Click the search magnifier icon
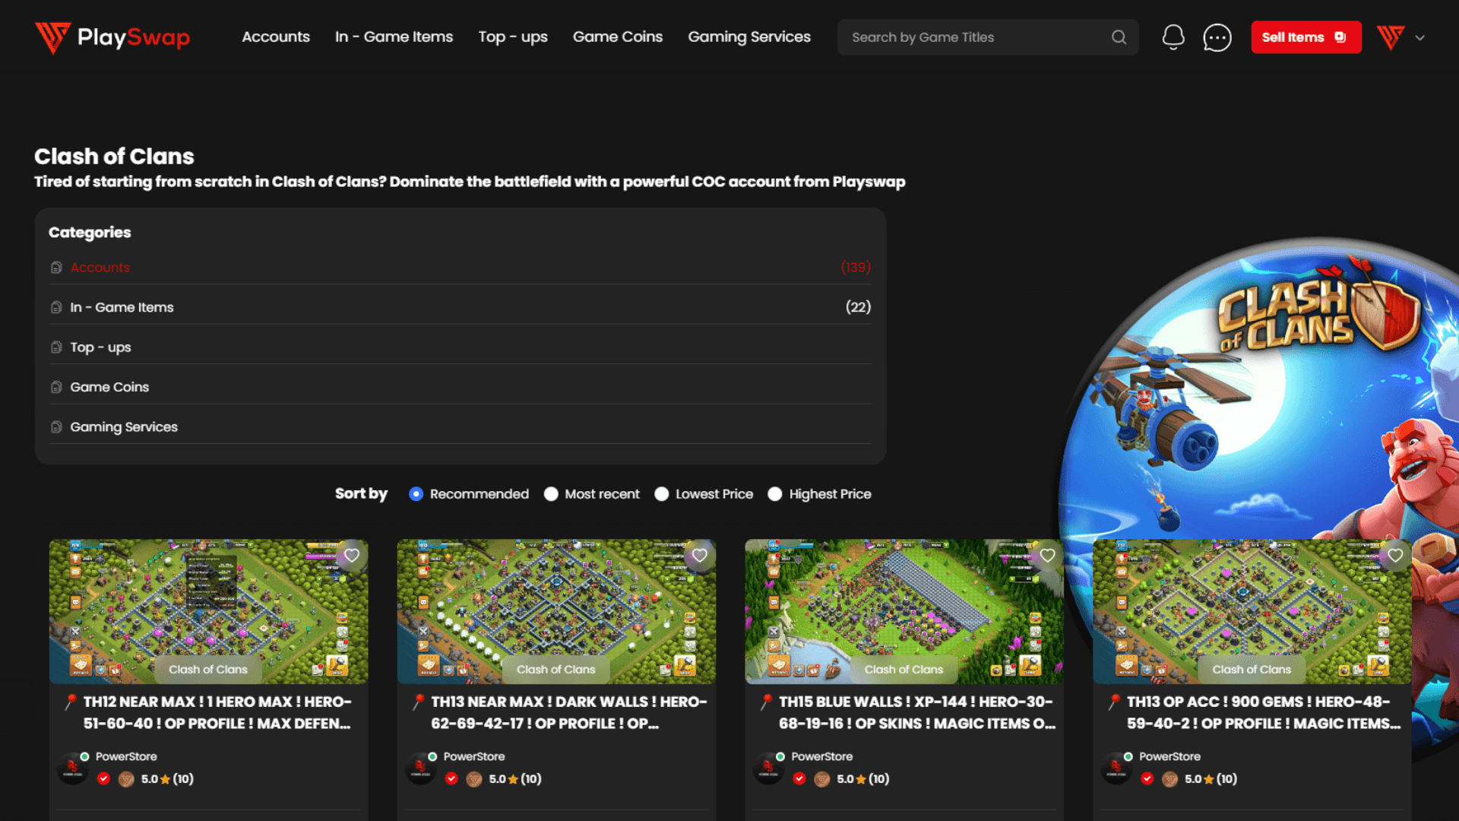1459x821 pixels. pyautogui.click(x=1119, y=36)
